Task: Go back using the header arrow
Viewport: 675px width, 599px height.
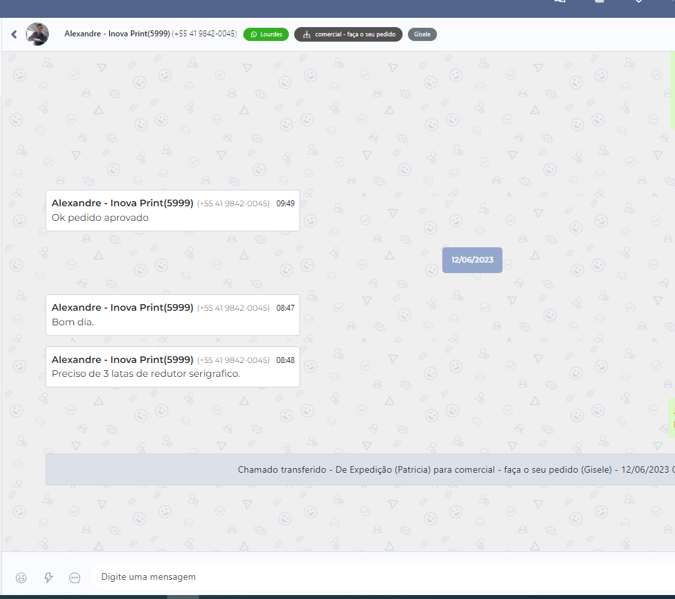Action: point(14,34)
